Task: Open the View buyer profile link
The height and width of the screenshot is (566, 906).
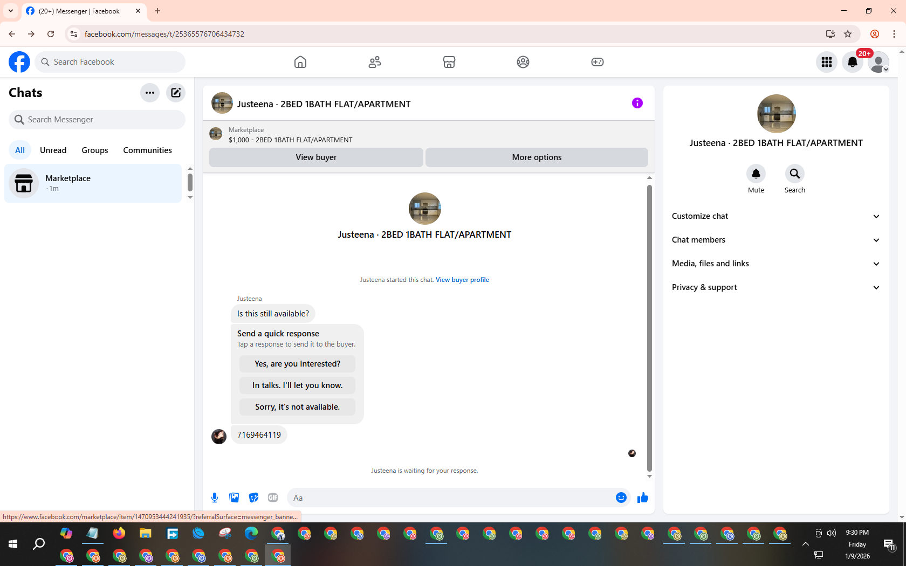Action: point(462,280)
